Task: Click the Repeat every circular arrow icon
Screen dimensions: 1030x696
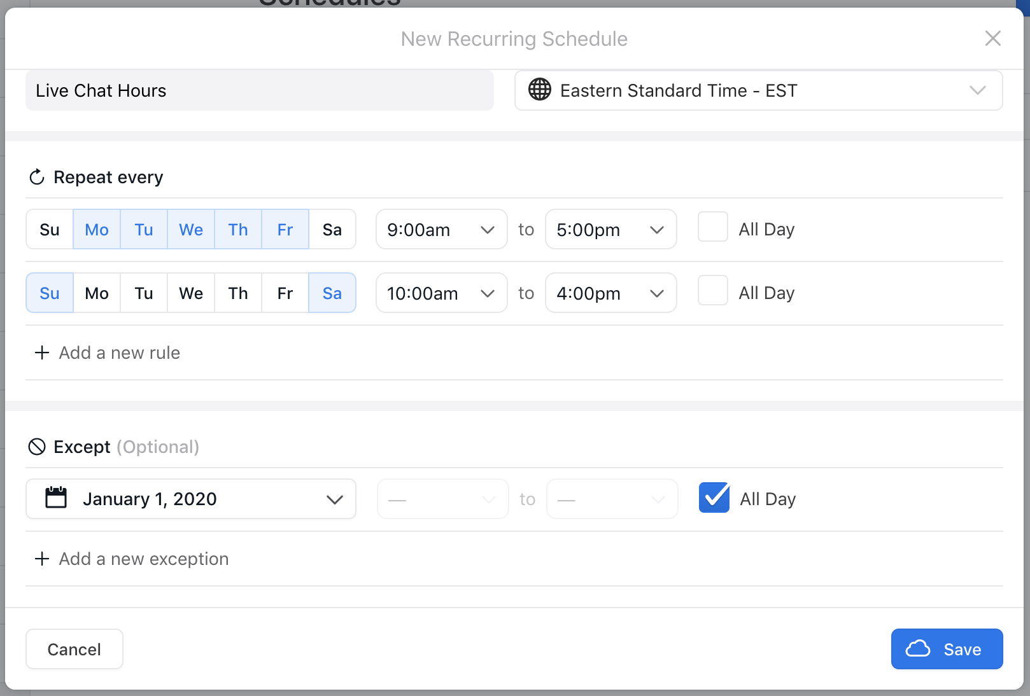Action: point(37,177)
